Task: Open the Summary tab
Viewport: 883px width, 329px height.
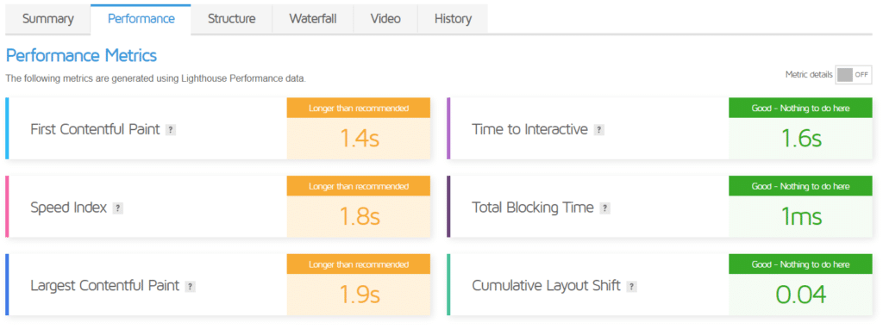Action: tap(48, 19)
